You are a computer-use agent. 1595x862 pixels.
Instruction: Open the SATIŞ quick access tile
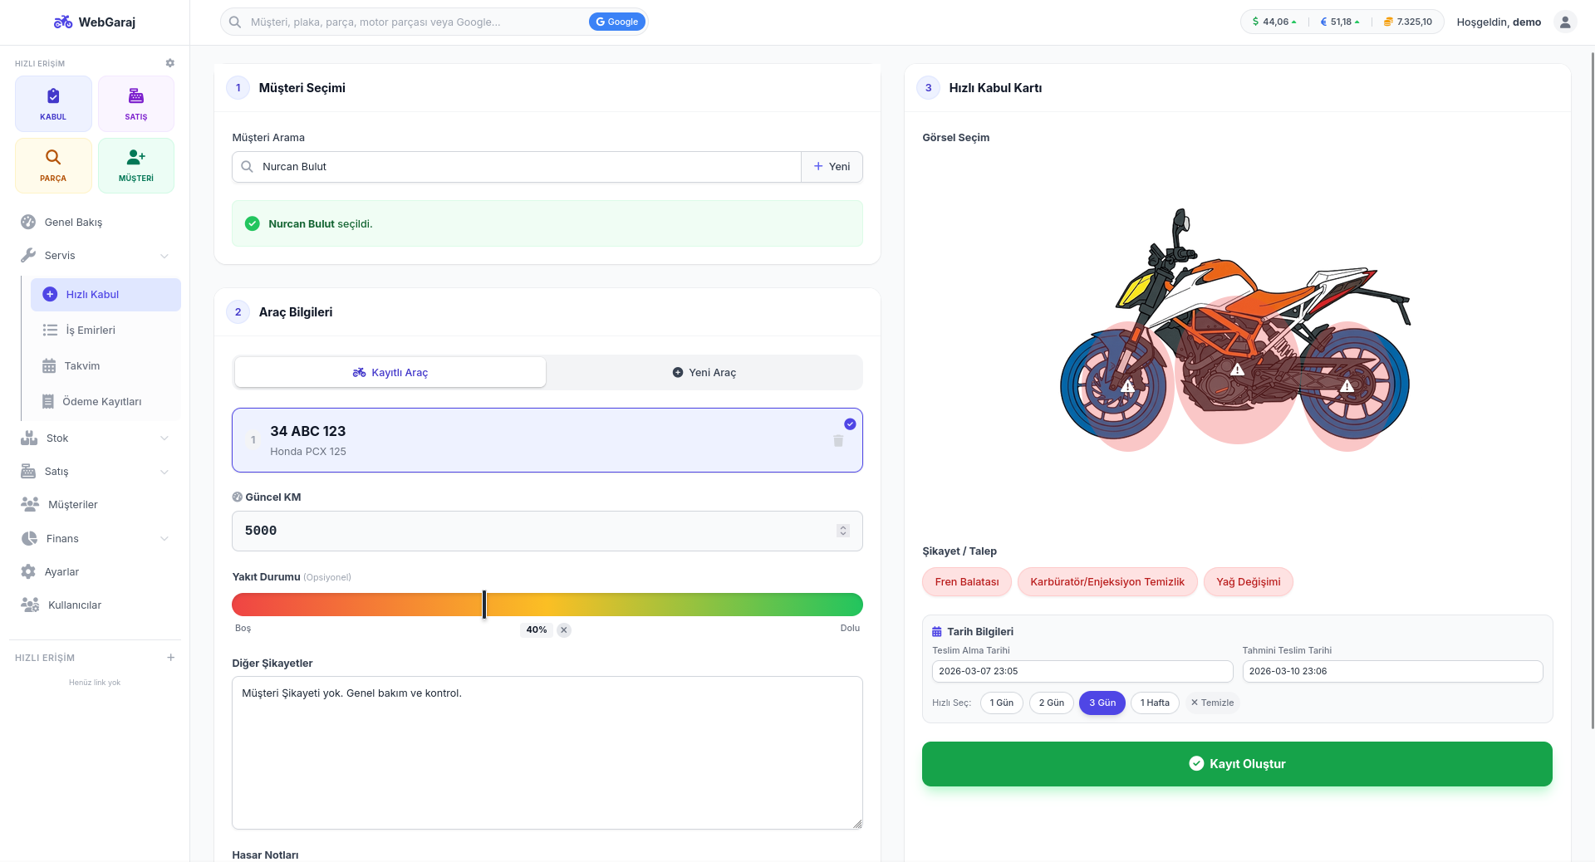pyautogui.click(x=136, y=104)
